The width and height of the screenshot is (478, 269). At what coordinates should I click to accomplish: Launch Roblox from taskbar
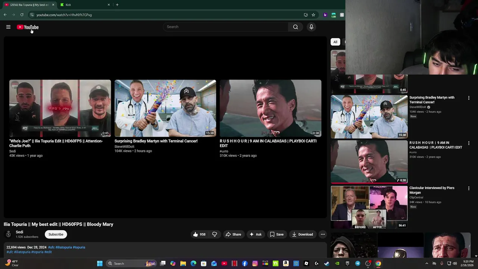pyautogui.click(x=306, y=263)
